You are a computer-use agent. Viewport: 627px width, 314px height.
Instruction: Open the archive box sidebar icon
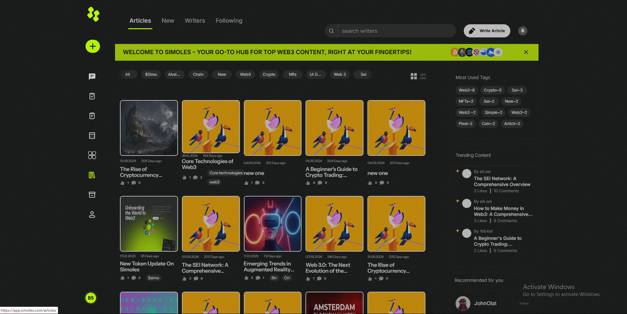pos(92,195)
